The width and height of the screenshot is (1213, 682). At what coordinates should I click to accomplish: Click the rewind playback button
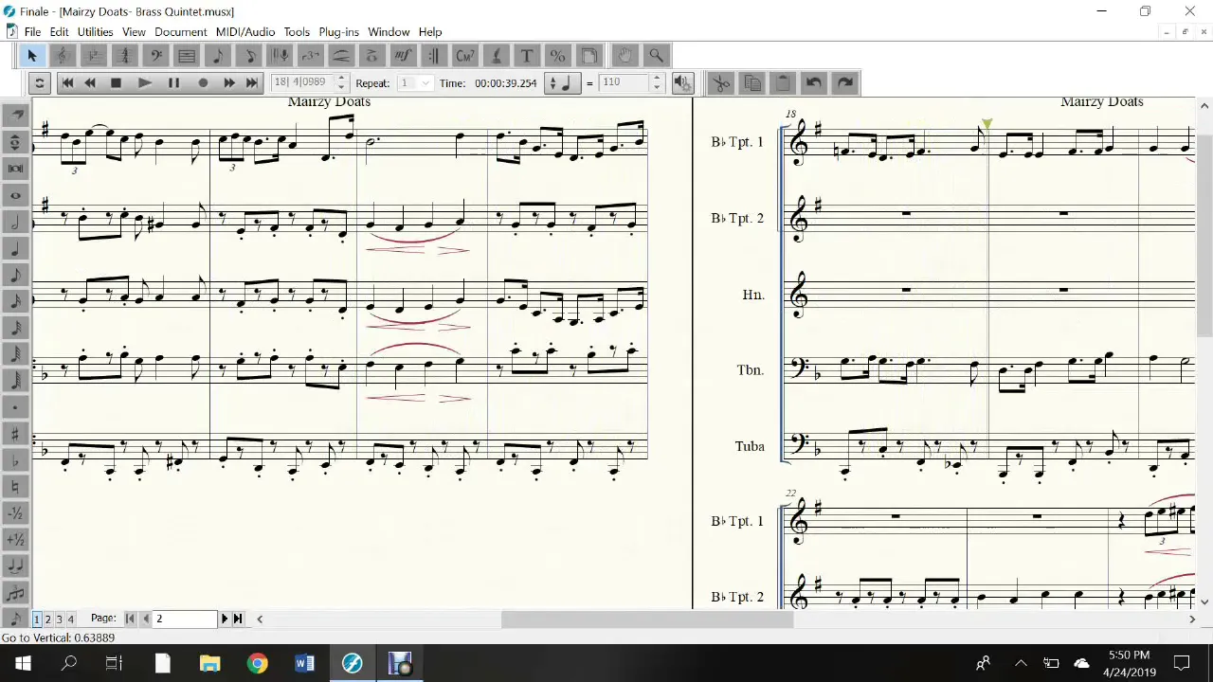[x=90, y=83]
